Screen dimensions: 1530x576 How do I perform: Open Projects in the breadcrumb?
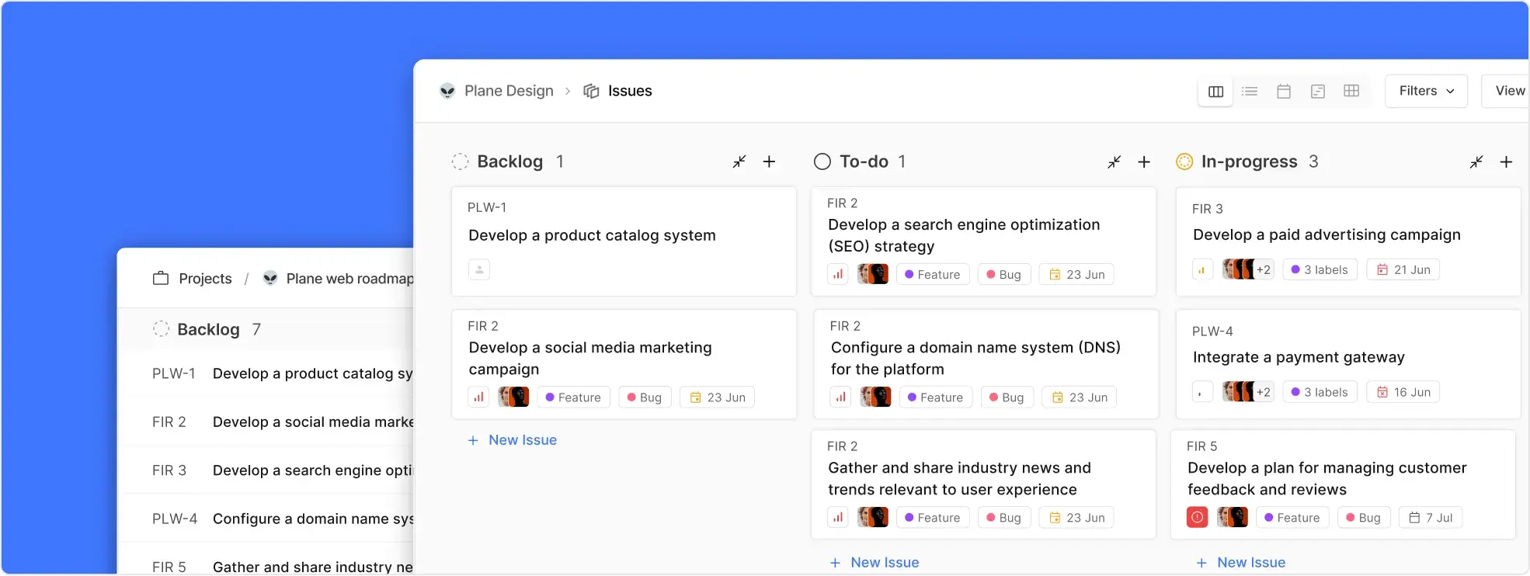tap(204, 279)
